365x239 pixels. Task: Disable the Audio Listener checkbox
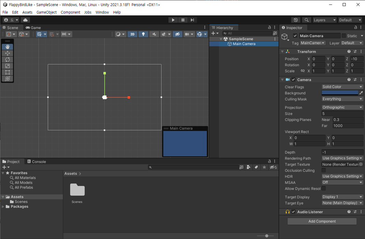[293, 212]
